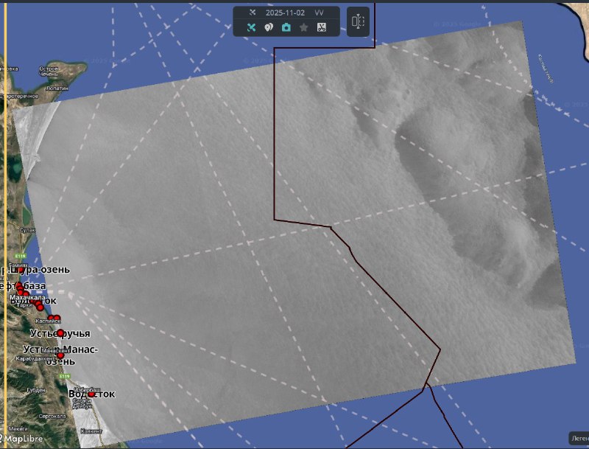Select the 2025-11-02 acquisition date

[285, 13]
